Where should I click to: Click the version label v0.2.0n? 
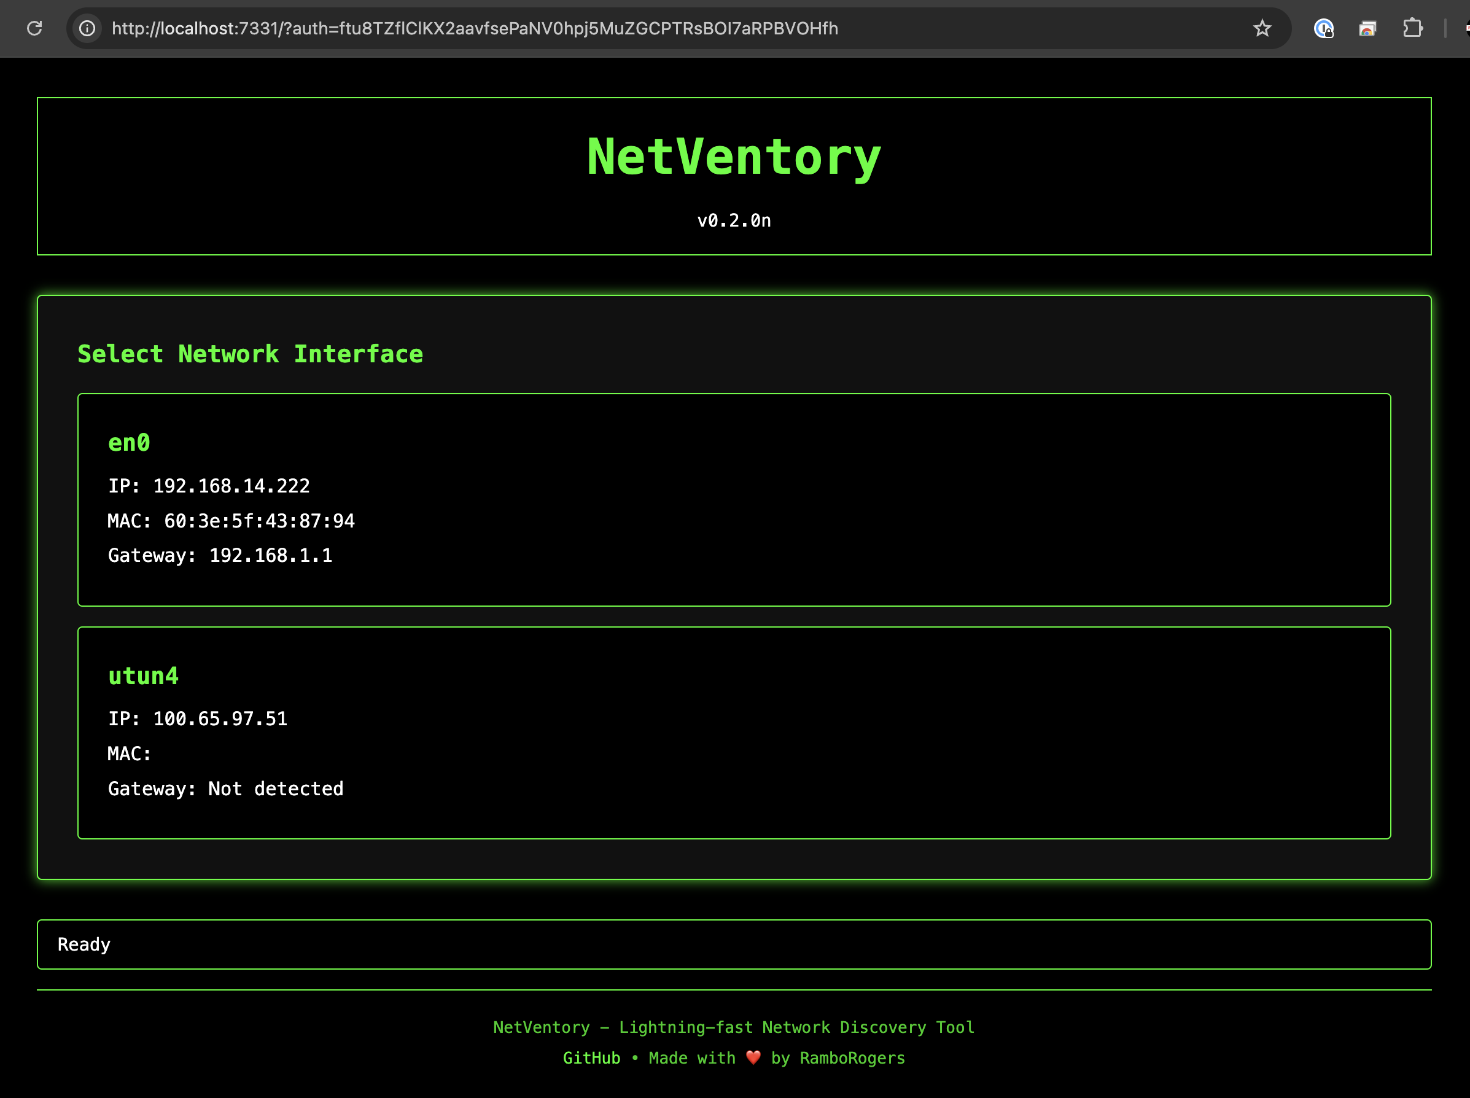click(734, 220)
